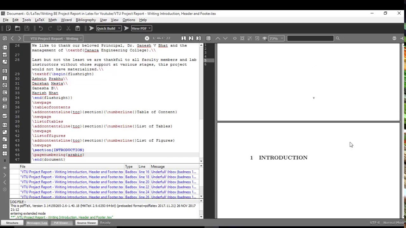Screen dimensions: 406x228
Task: Paste clipboard with Paste icon
Action: (77, 28)
